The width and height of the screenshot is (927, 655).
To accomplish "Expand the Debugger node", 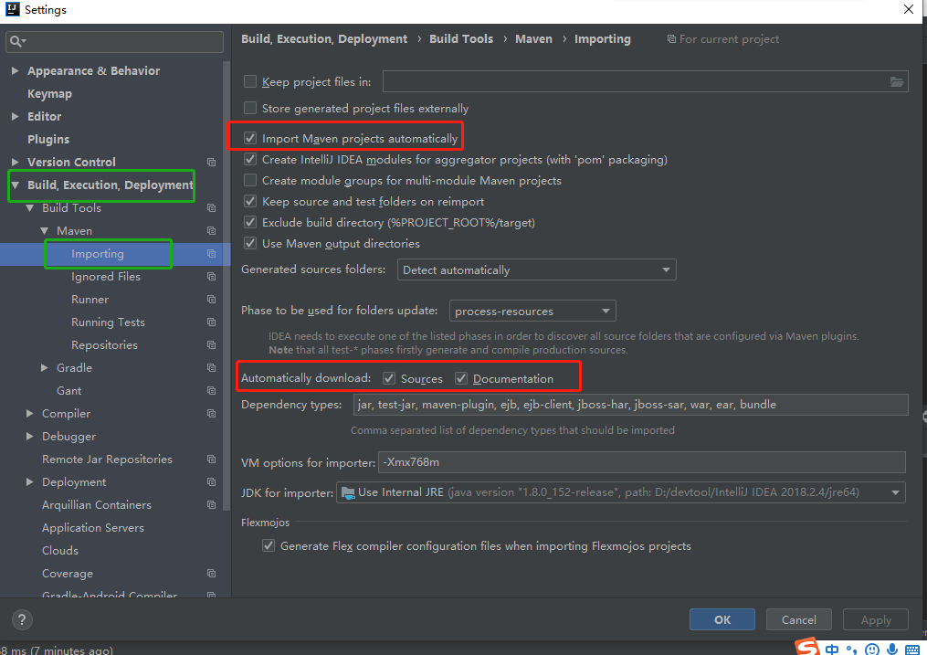I will [29, 437].
